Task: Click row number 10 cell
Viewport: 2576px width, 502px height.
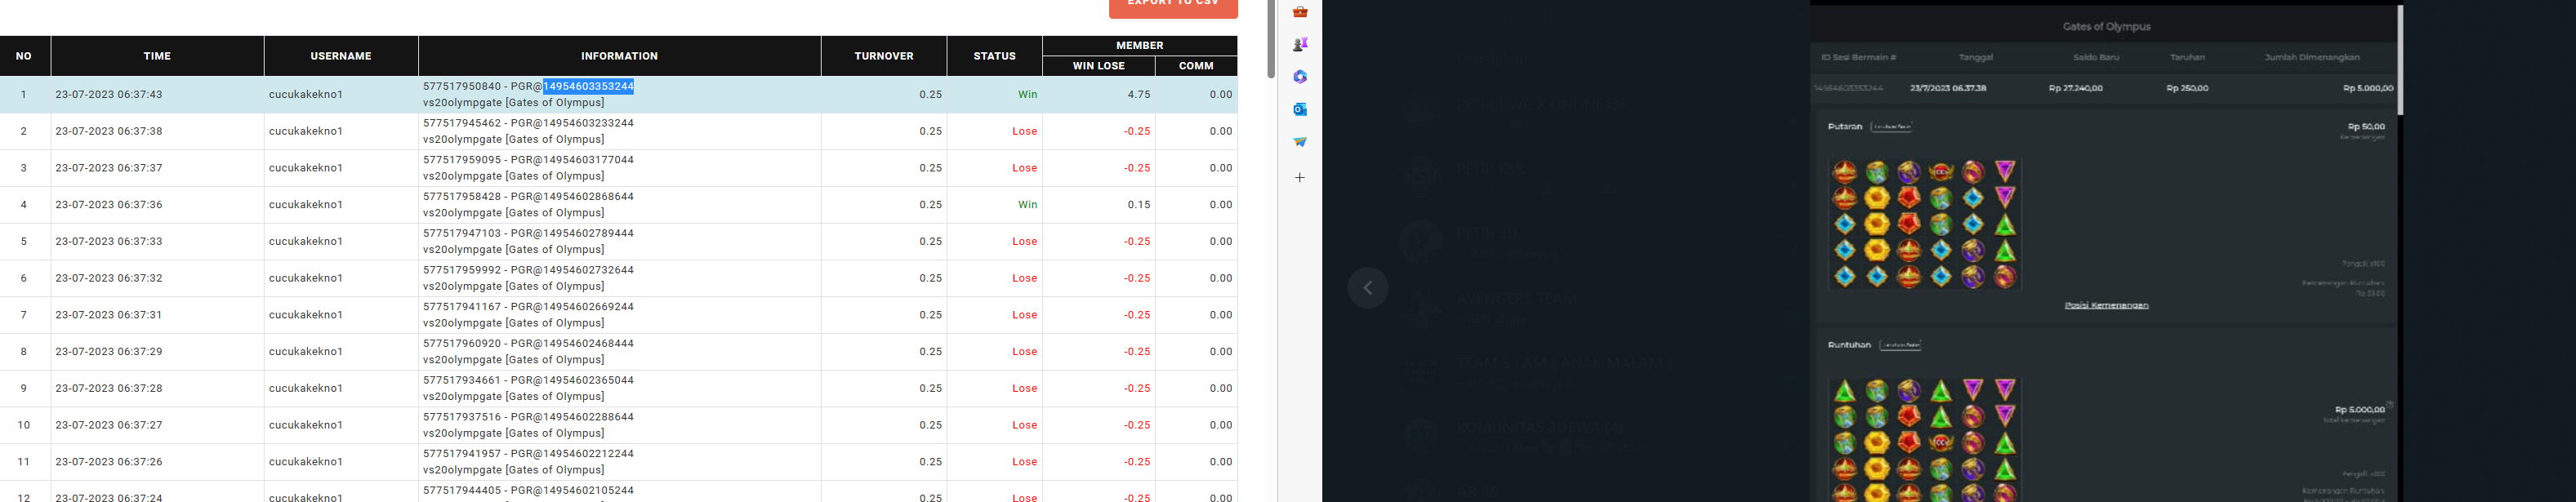Action: click(24, 425)
